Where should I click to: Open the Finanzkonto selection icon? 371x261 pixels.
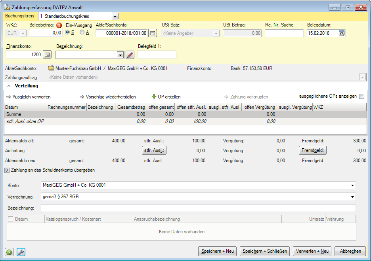pyautogui.click(x=47, y=55)
